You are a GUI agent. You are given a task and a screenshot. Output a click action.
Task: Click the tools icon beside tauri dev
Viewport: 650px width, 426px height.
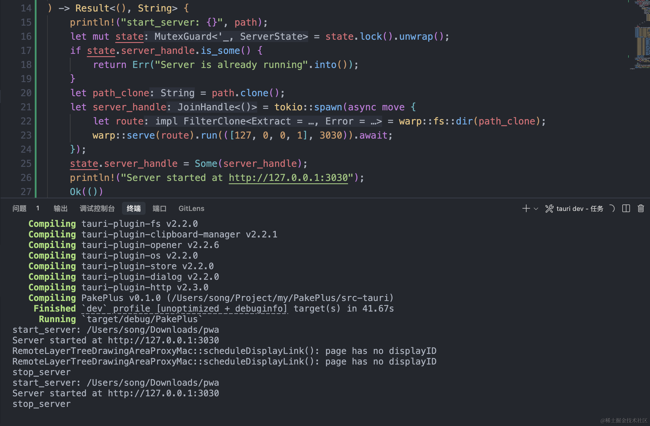coord(549,209)
